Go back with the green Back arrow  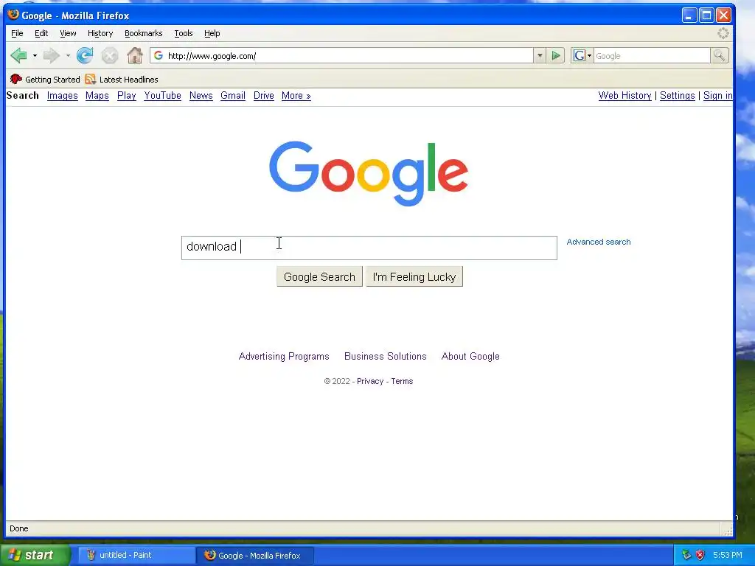point(18,56)
